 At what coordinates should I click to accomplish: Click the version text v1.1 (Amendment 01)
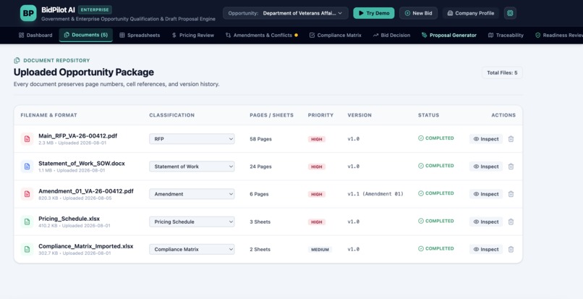coord(375,194)
